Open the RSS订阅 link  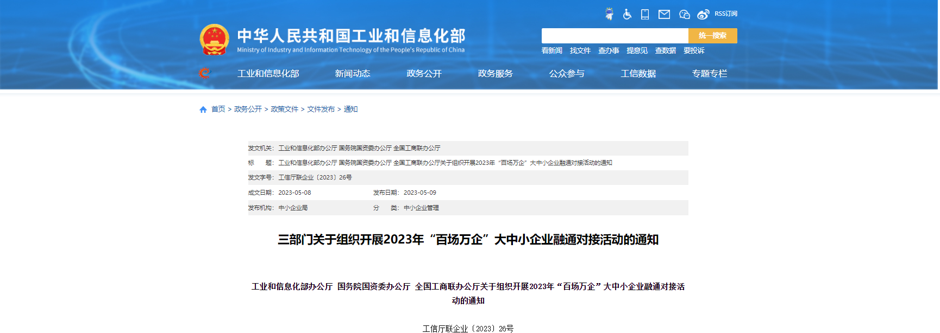726,14
